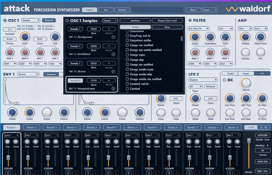Click the wide dark display field in the top header
The width and height of the screenshot is (272, 175).
(x=158, y=10)
